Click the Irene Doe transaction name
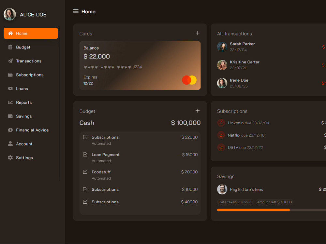 coord(239,80)
